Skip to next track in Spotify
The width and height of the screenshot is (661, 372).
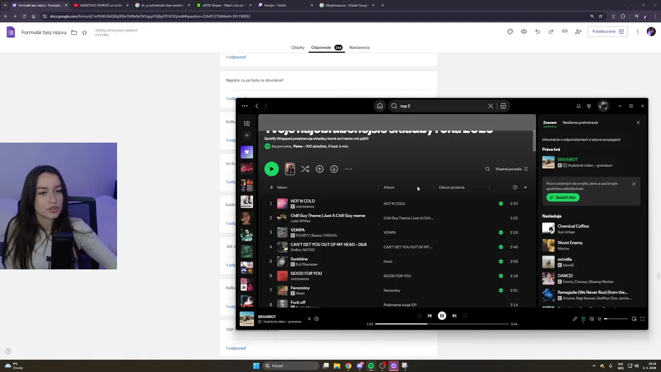(454, 316)
